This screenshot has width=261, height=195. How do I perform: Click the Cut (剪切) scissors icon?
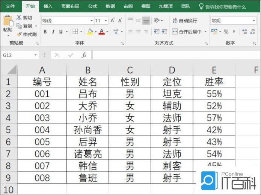pyautogui.click(x=19, y=18)
